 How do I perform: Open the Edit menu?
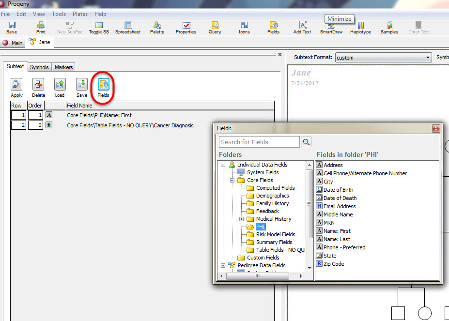pyautogui.click(x=21, y=14)
